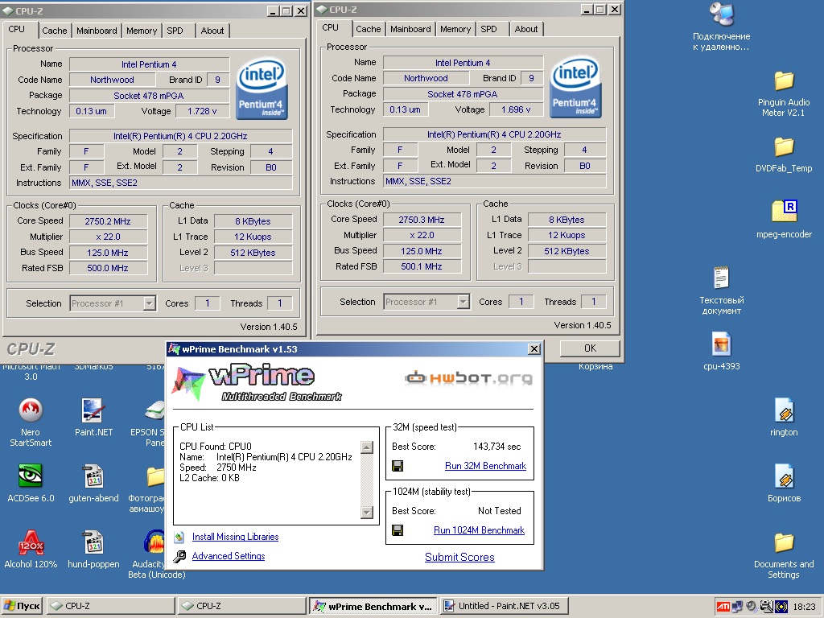Open the DVDFab_Temp folder
This screenshot has height=618, width=824.
click(784, 147)
